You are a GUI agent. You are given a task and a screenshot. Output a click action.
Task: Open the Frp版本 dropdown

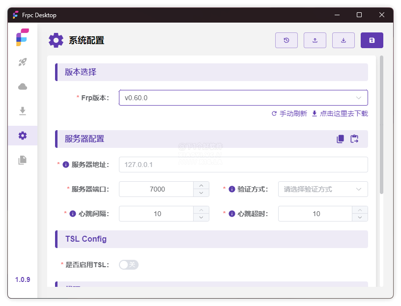pos(243,98)
